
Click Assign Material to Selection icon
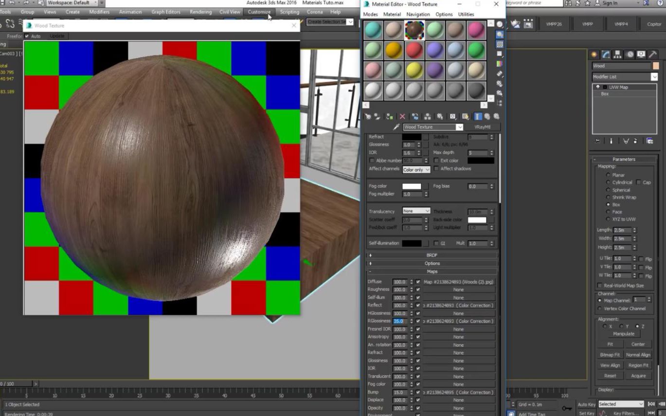[390, 117]
